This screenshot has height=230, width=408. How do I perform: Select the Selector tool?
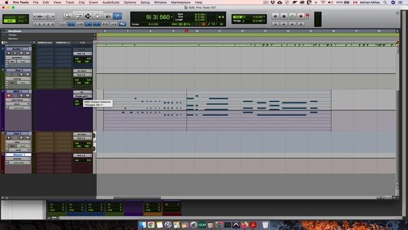88,16
